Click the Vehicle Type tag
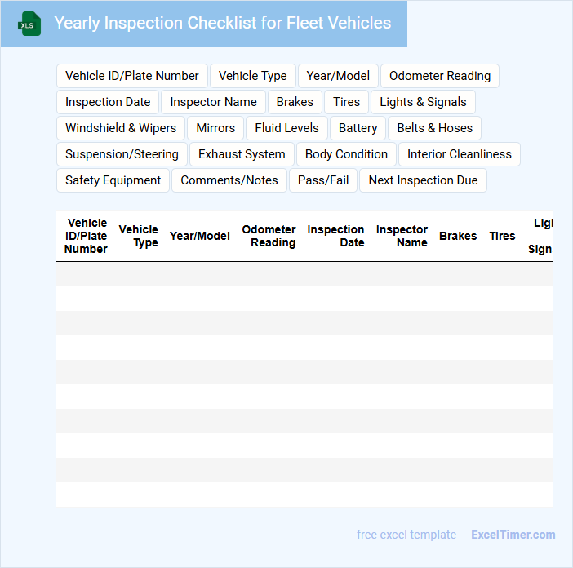 [x=253, y=76]
